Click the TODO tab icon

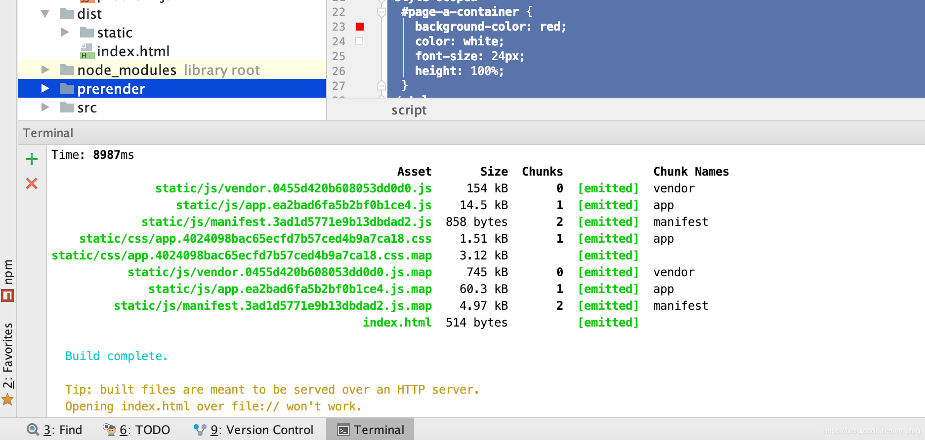[109, 430]
